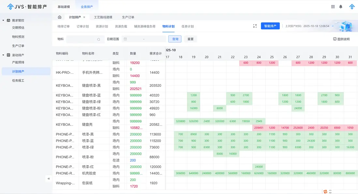Switch to 业务排产 top menu

87,7
